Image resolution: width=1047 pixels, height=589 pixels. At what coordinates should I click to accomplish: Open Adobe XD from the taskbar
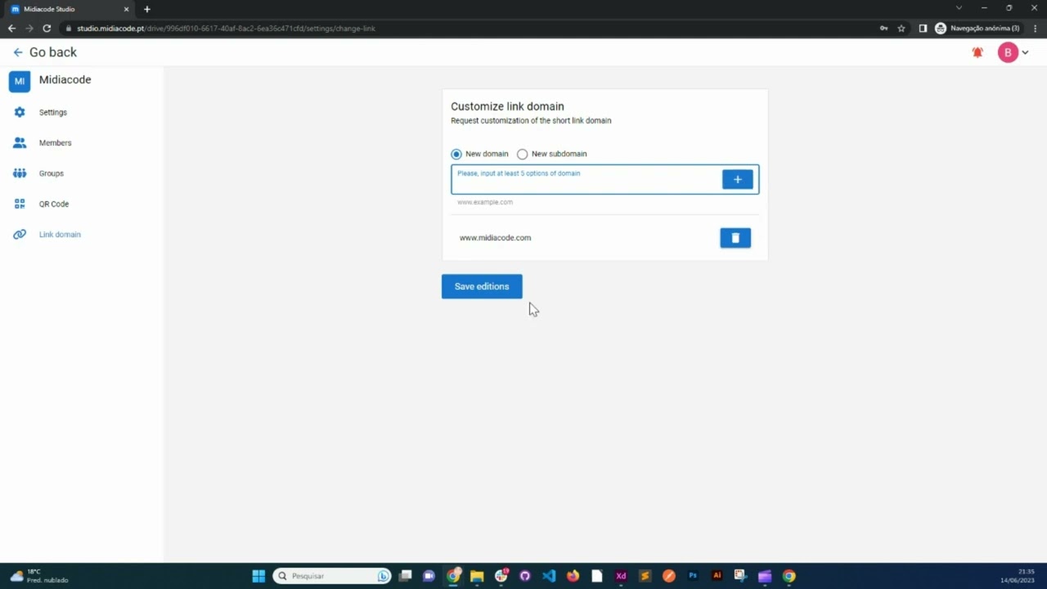pyautogui.click(x=621, y=576)
